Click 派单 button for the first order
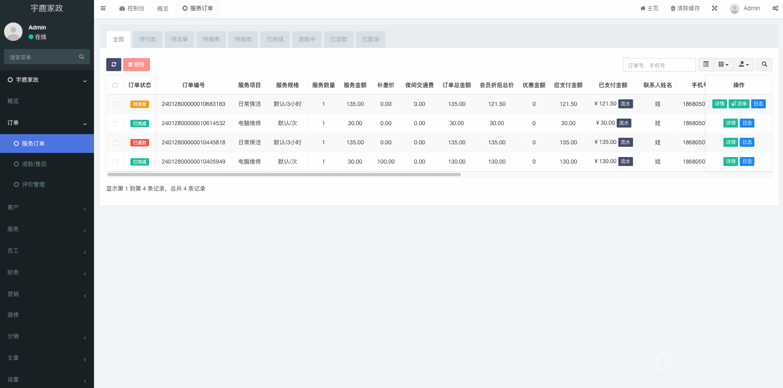 pyautogui.click(x=738, y=104)
